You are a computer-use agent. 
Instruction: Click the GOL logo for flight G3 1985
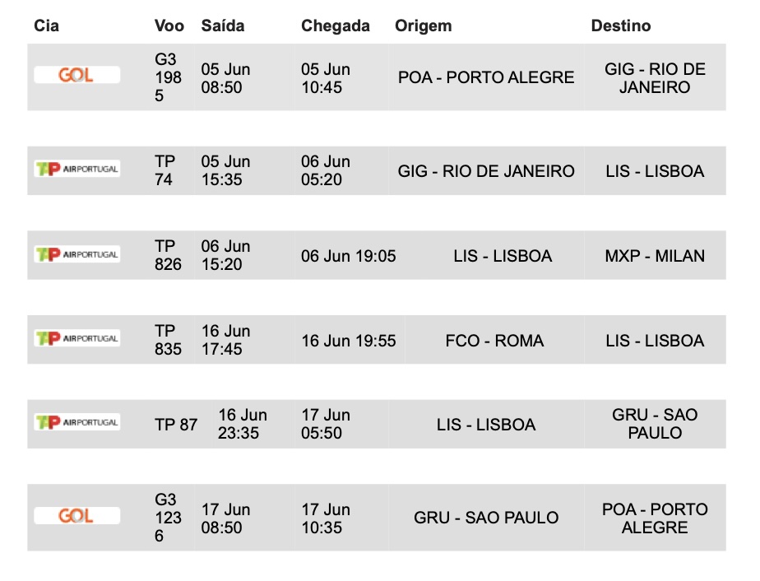pos(76,76)
